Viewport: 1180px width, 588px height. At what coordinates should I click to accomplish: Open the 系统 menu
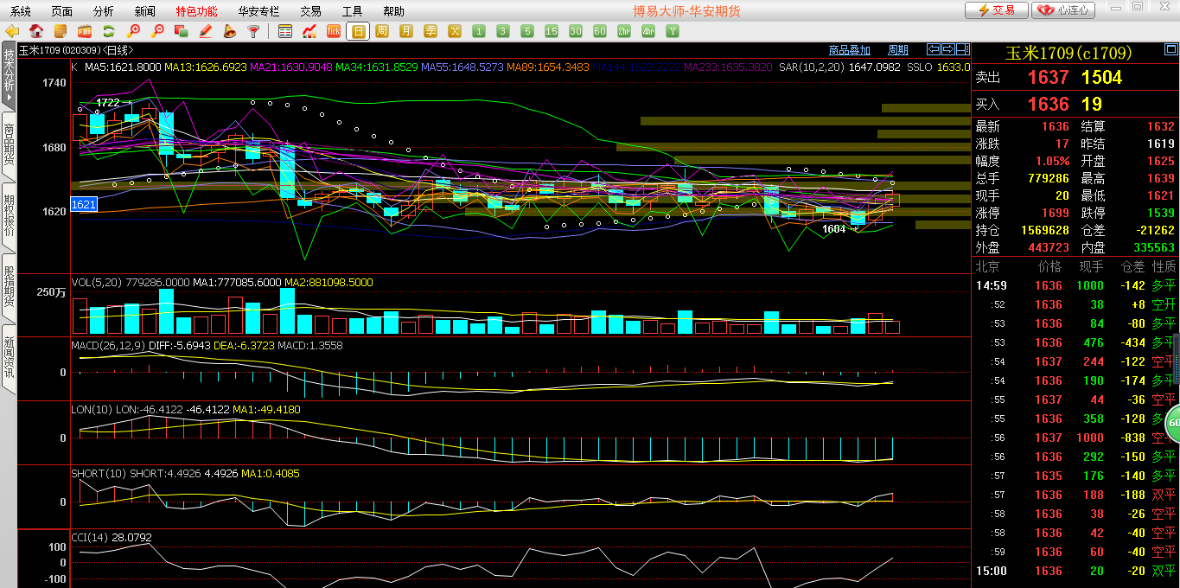[x=21, y=11]
